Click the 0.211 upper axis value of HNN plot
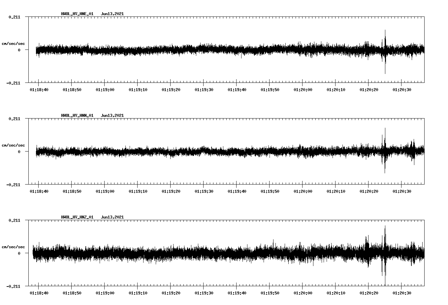 click(15, 119)
